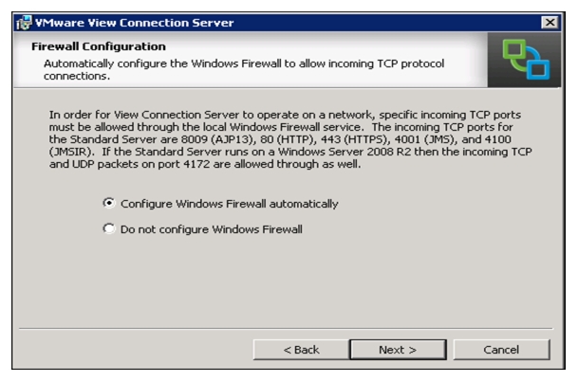Screen dimensions: 578x382
Task: Click the 'Configure Windows Firewall automatically' label text
Action: pyautogui.click(x=230, y=204)
